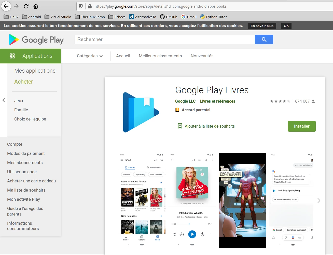Image resolution: width=333 pixels, height=255 pixels.
Task: Click the Applications grid icon
Action: (12, 56)
